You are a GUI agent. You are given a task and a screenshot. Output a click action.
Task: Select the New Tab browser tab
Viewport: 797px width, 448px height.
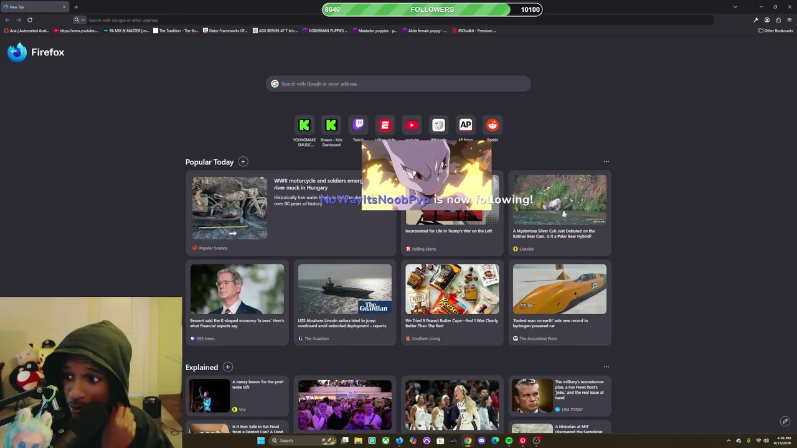coord(34,7)
